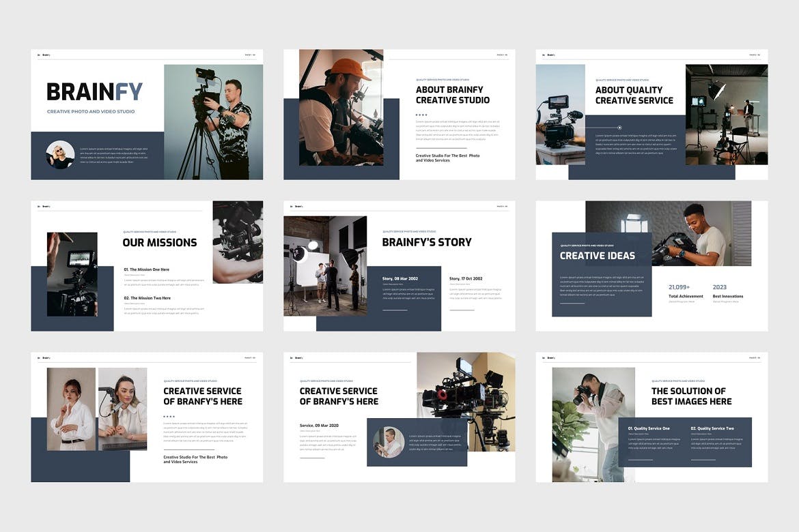Image resolution: width=799 pixels, height=532 pixels.
Task: Click the '2023' Best Innovations statistic
Action: [720, 288]
